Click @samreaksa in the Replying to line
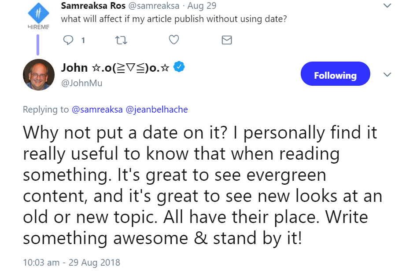413x274 pixels. click(97, 110)
